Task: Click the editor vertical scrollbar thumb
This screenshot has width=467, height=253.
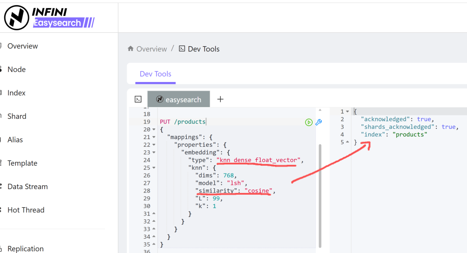Action: [320, 196]
